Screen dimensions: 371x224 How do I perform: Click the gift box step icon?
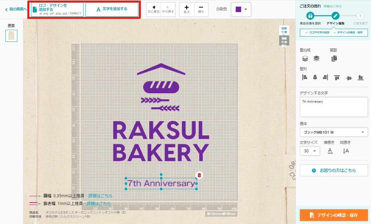(310, 16)
